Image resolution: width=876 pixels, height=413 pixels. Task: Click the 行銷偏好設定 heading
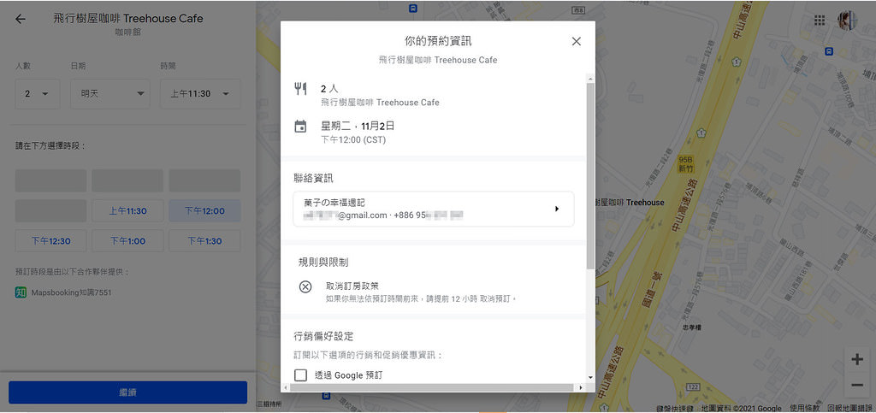click(x=323, y=337)
